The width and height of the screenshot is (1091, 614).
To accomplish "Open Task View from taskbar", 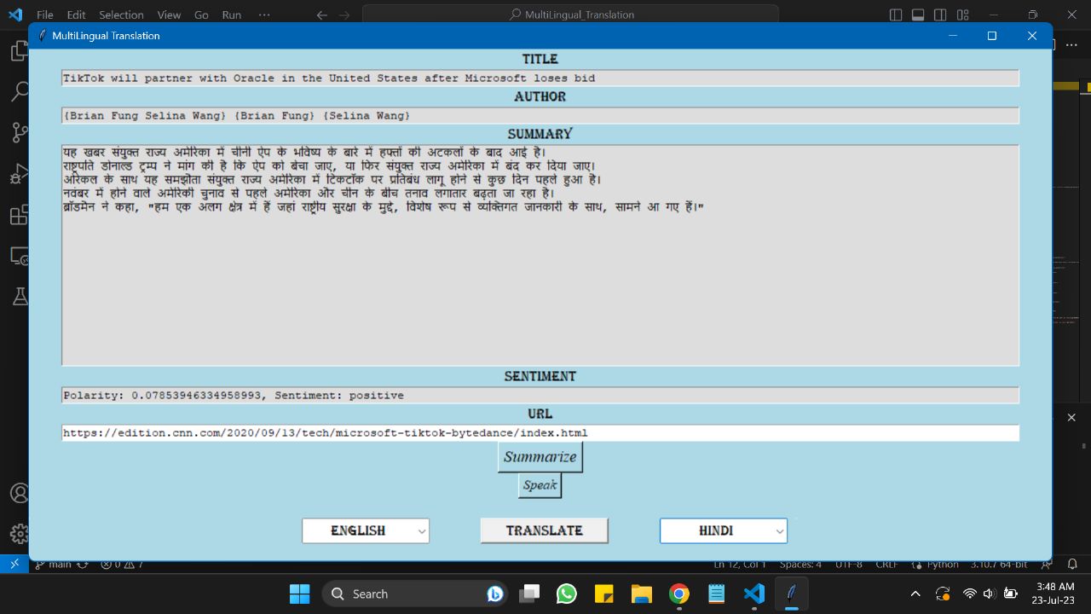I will tap(529, 594).
